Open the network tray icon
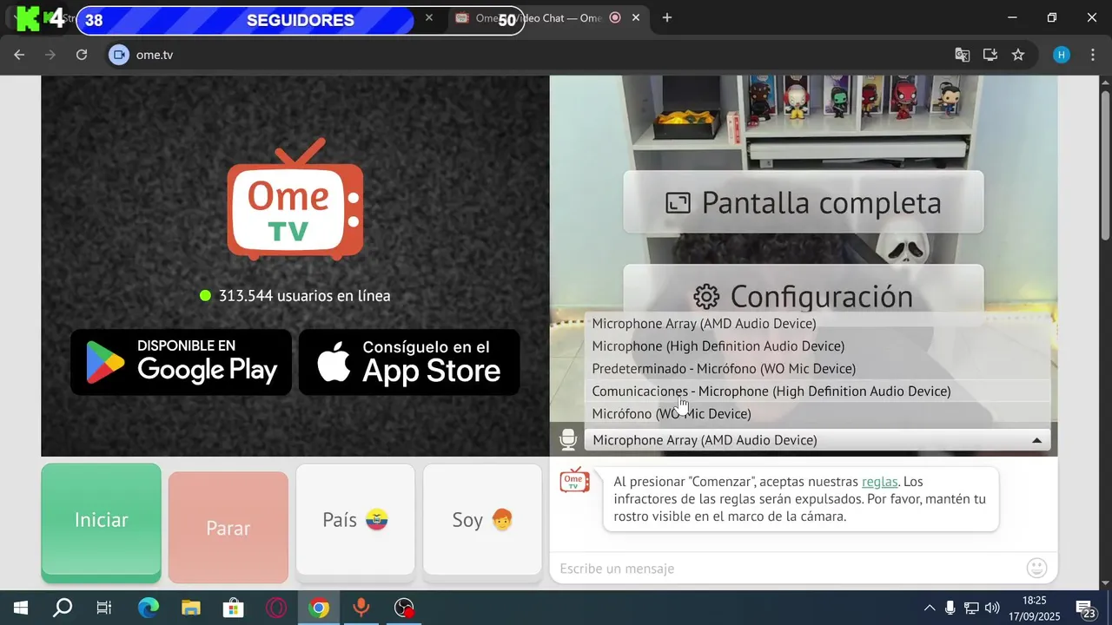The height and width of the screenshot is (625, 1112). (971, 609)
